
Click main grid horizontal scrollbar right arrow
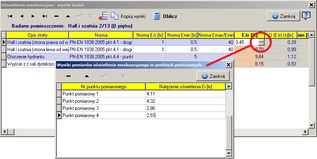tap(305, 132)
